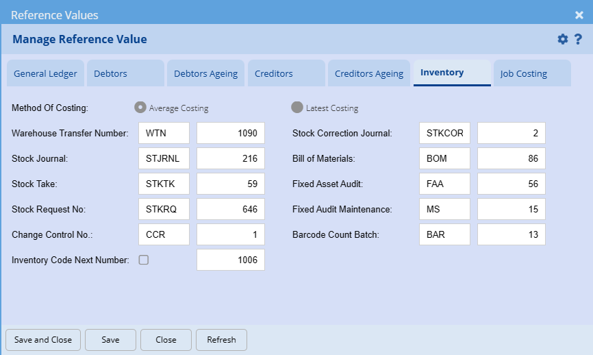This screenshot has width=593, height=355.
Task: Select the Latest Costing radio button
Action: tap(297, 108)
